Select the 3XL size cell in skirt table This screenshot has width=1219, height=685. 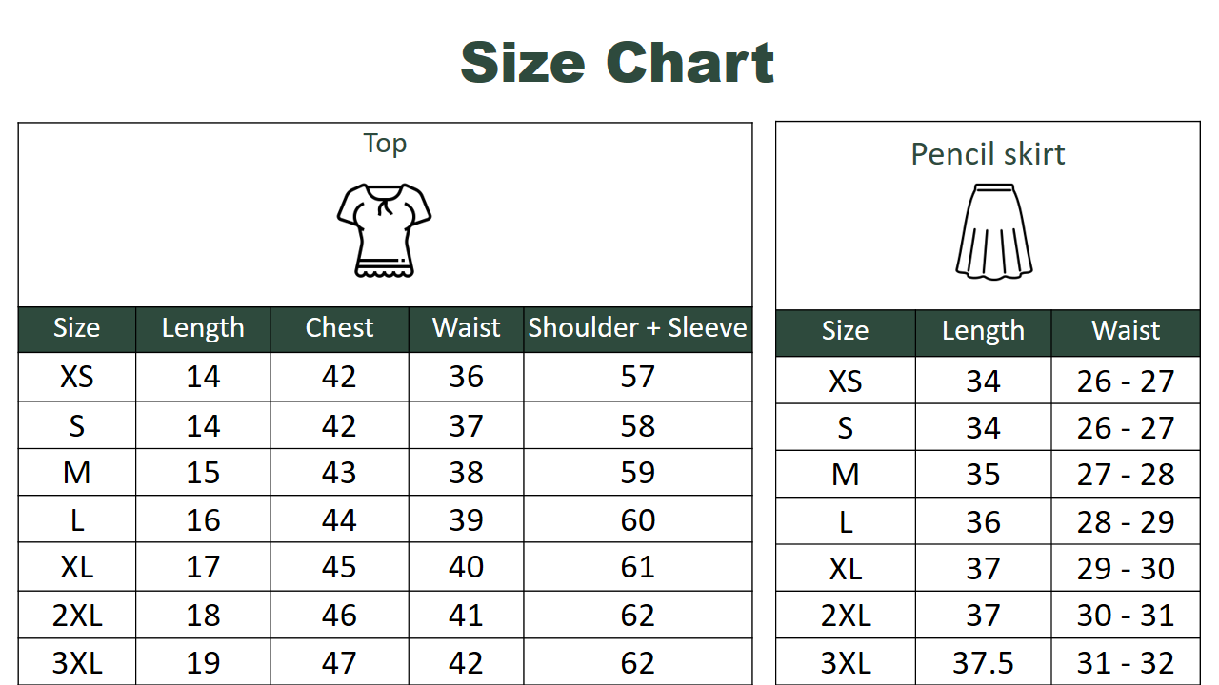(845, 662)
